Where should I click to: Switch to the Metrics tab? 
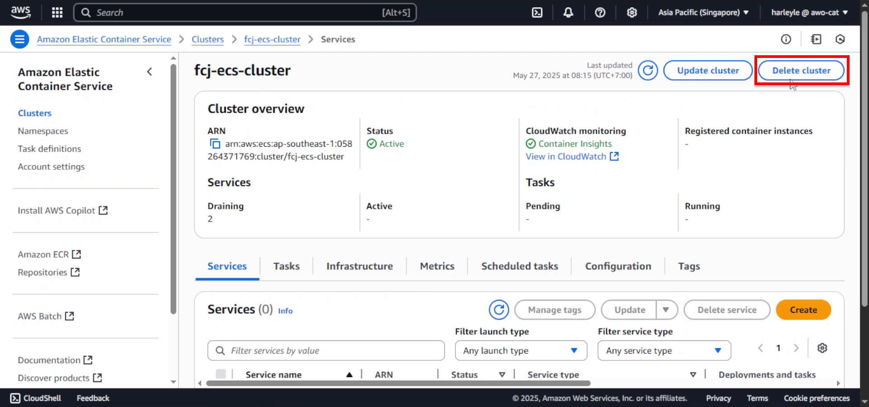(x=437, y=266)
